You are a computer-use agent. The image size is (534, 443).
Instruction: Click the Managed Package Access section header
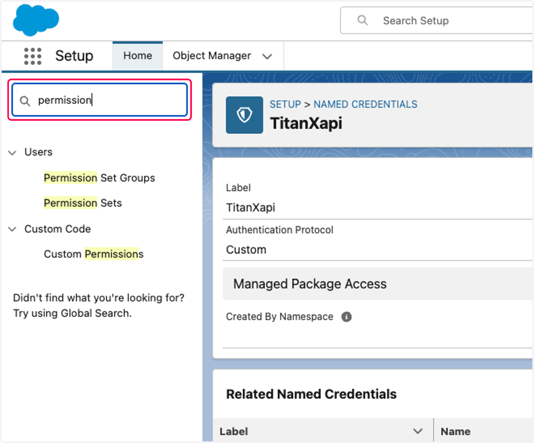377,284
